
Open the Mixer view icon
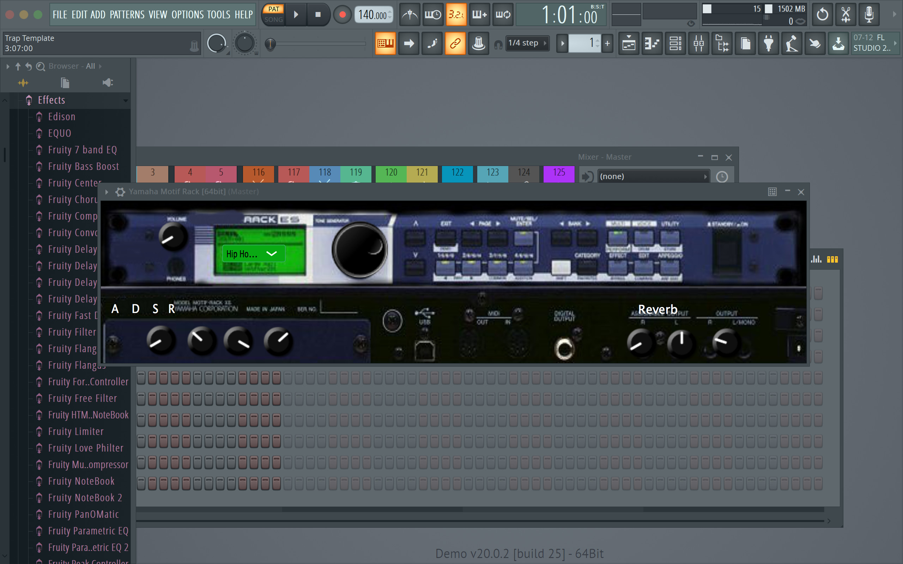[x=698, y=43]
